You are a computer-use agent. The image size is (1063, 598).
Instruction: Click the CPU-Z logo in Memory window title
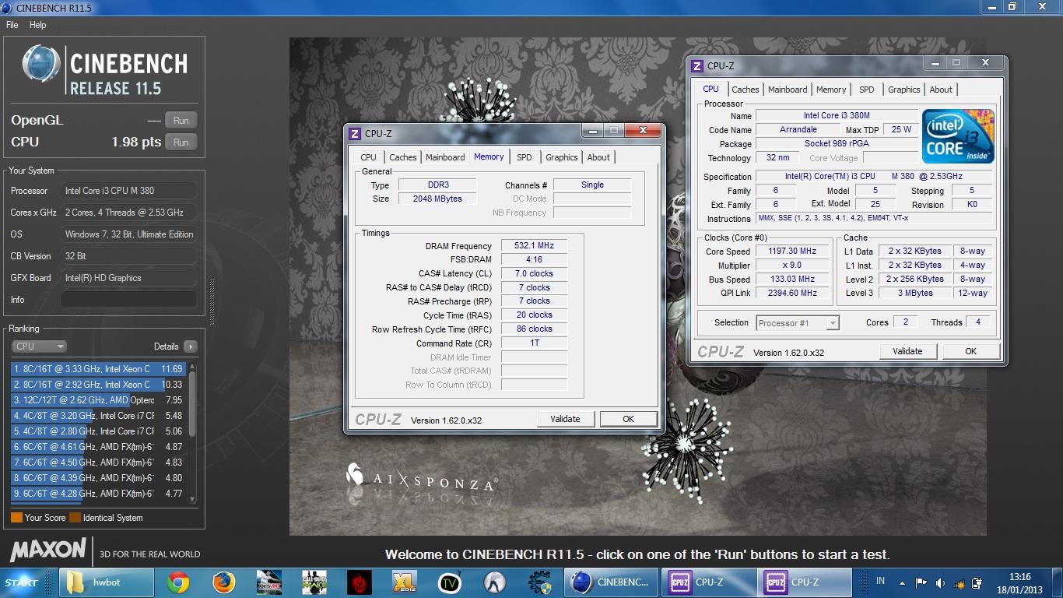355,134
